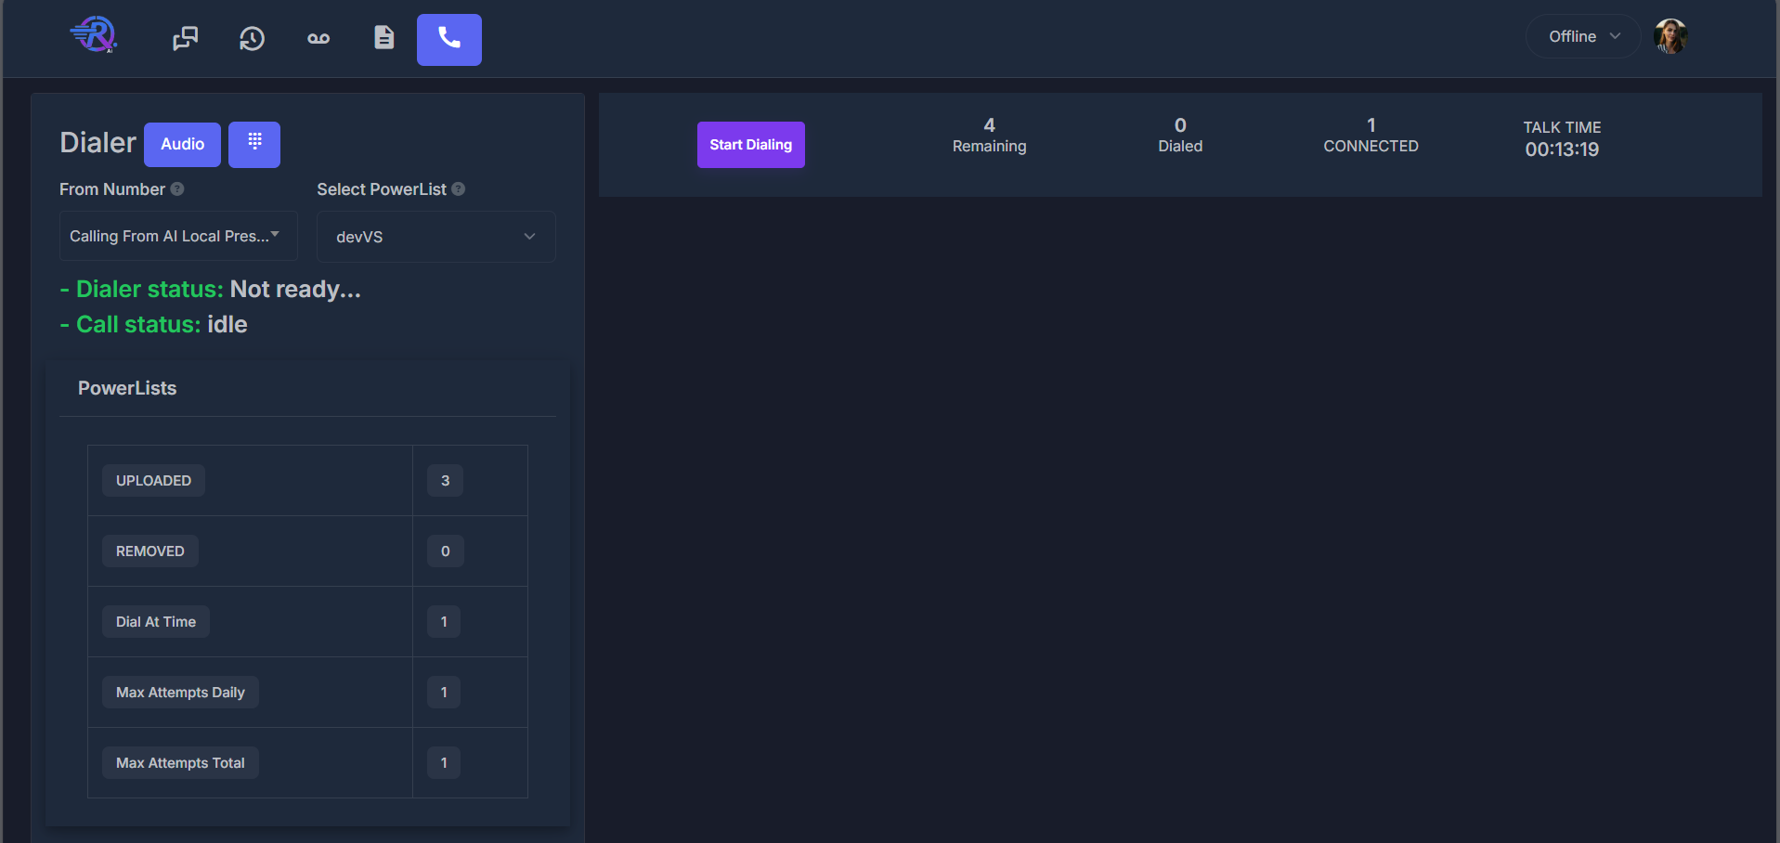The height and width of the screenshot is (843, 1780).
Task: Select the Max Attempts Daily setting
Action: point(180,692)
